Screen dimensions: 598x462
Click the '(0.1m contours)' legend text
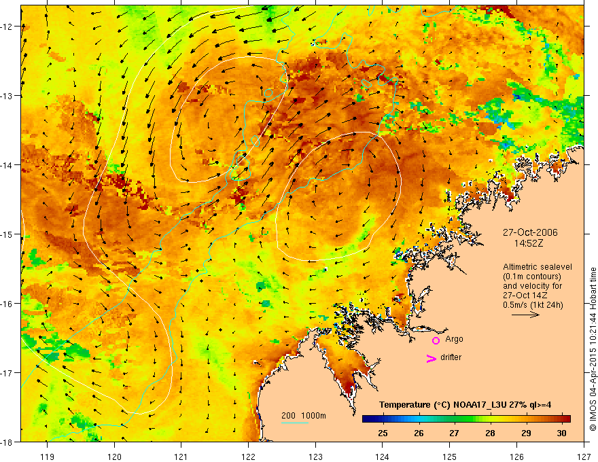531,277
